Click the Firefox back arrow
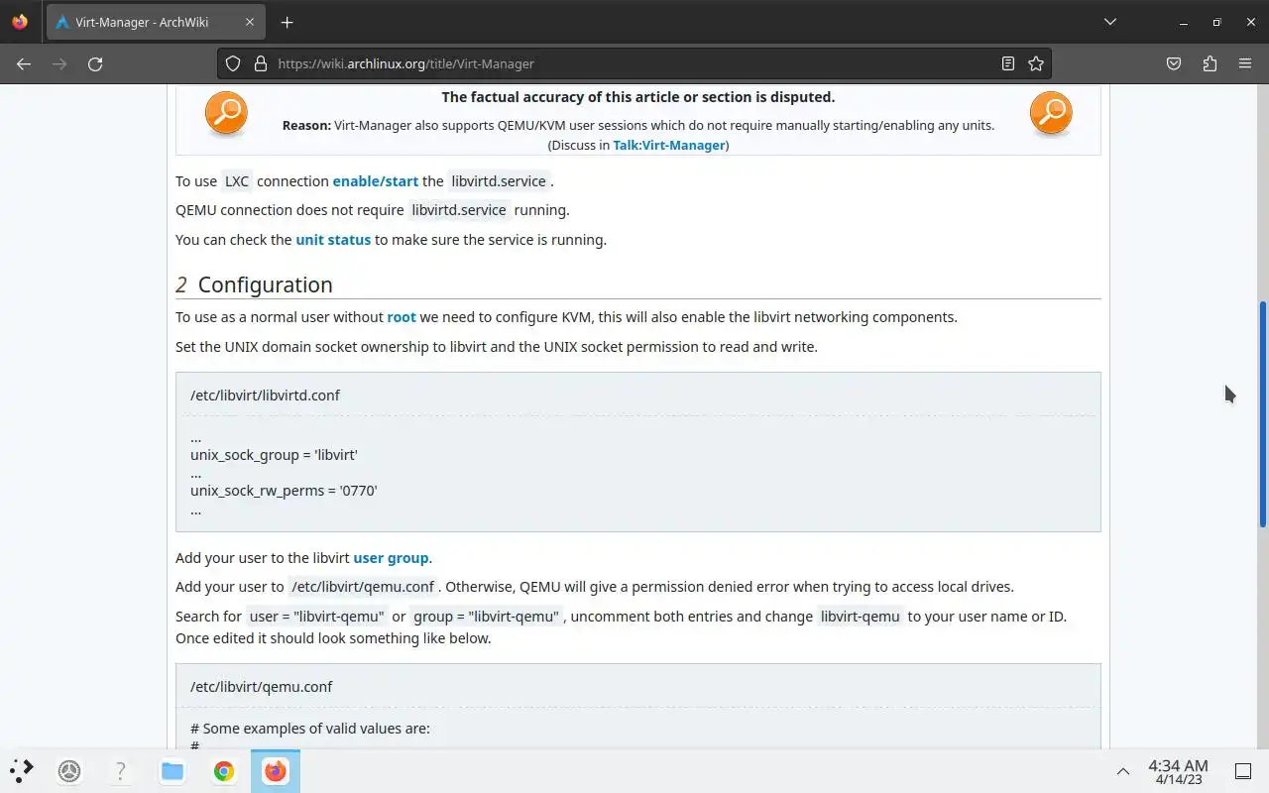 point(24,63)
